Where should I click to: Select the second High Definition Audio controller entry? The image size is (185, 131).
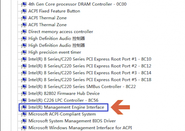(x=57, y=45)
